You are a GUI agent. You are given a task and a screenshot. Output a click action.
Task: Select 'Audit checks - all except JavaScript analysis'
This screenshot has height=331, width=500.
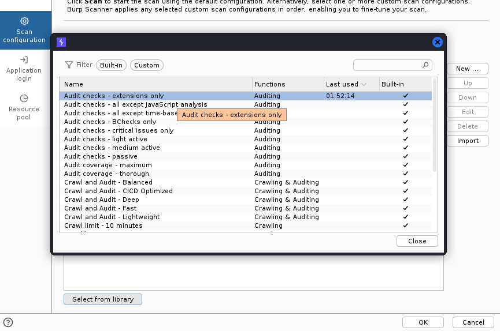[246, 104]
